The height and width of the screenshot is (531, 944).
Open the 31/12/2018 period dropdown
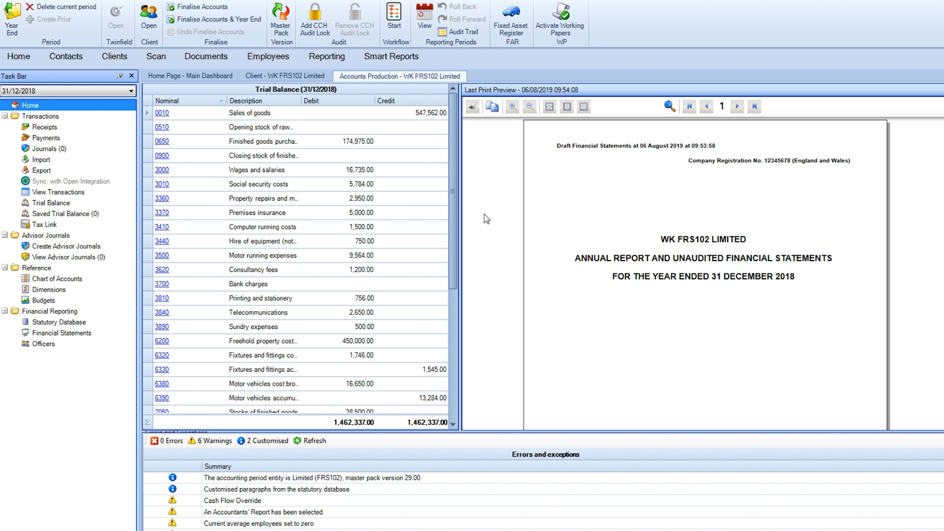[131, 91]
